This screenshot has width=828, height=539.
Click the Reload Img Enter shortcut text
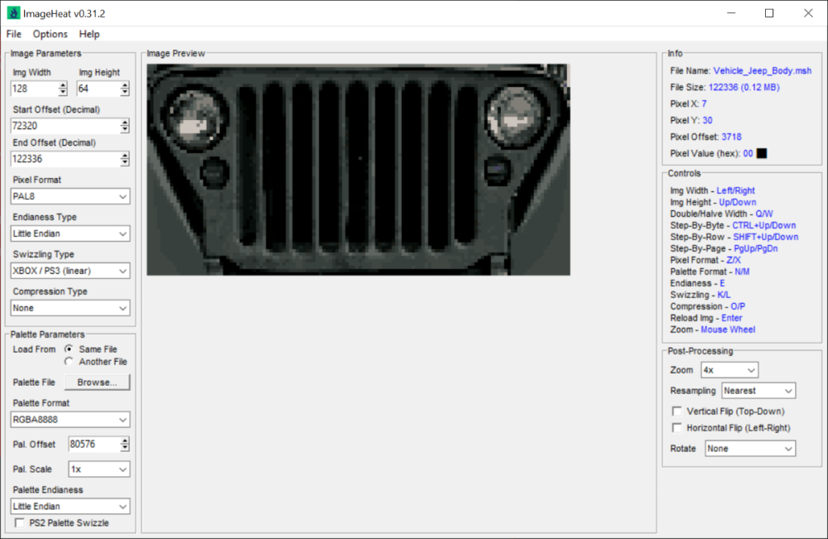pos(731,318)
